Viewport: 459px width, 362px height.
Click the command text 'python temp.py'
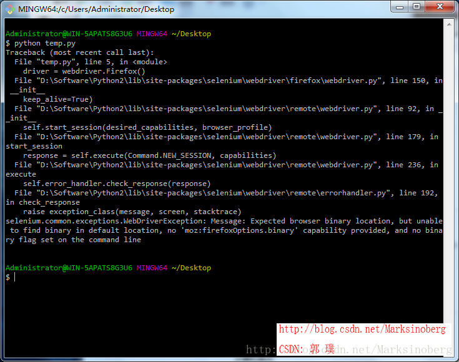45,43
